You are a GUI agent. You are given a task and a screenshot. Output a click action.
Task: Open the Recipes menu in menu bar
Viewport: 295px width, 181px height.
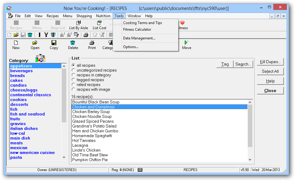point(53,16)
